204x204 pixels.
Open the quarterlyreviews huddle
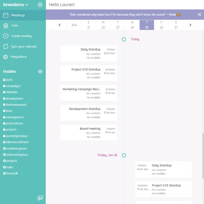15,136
